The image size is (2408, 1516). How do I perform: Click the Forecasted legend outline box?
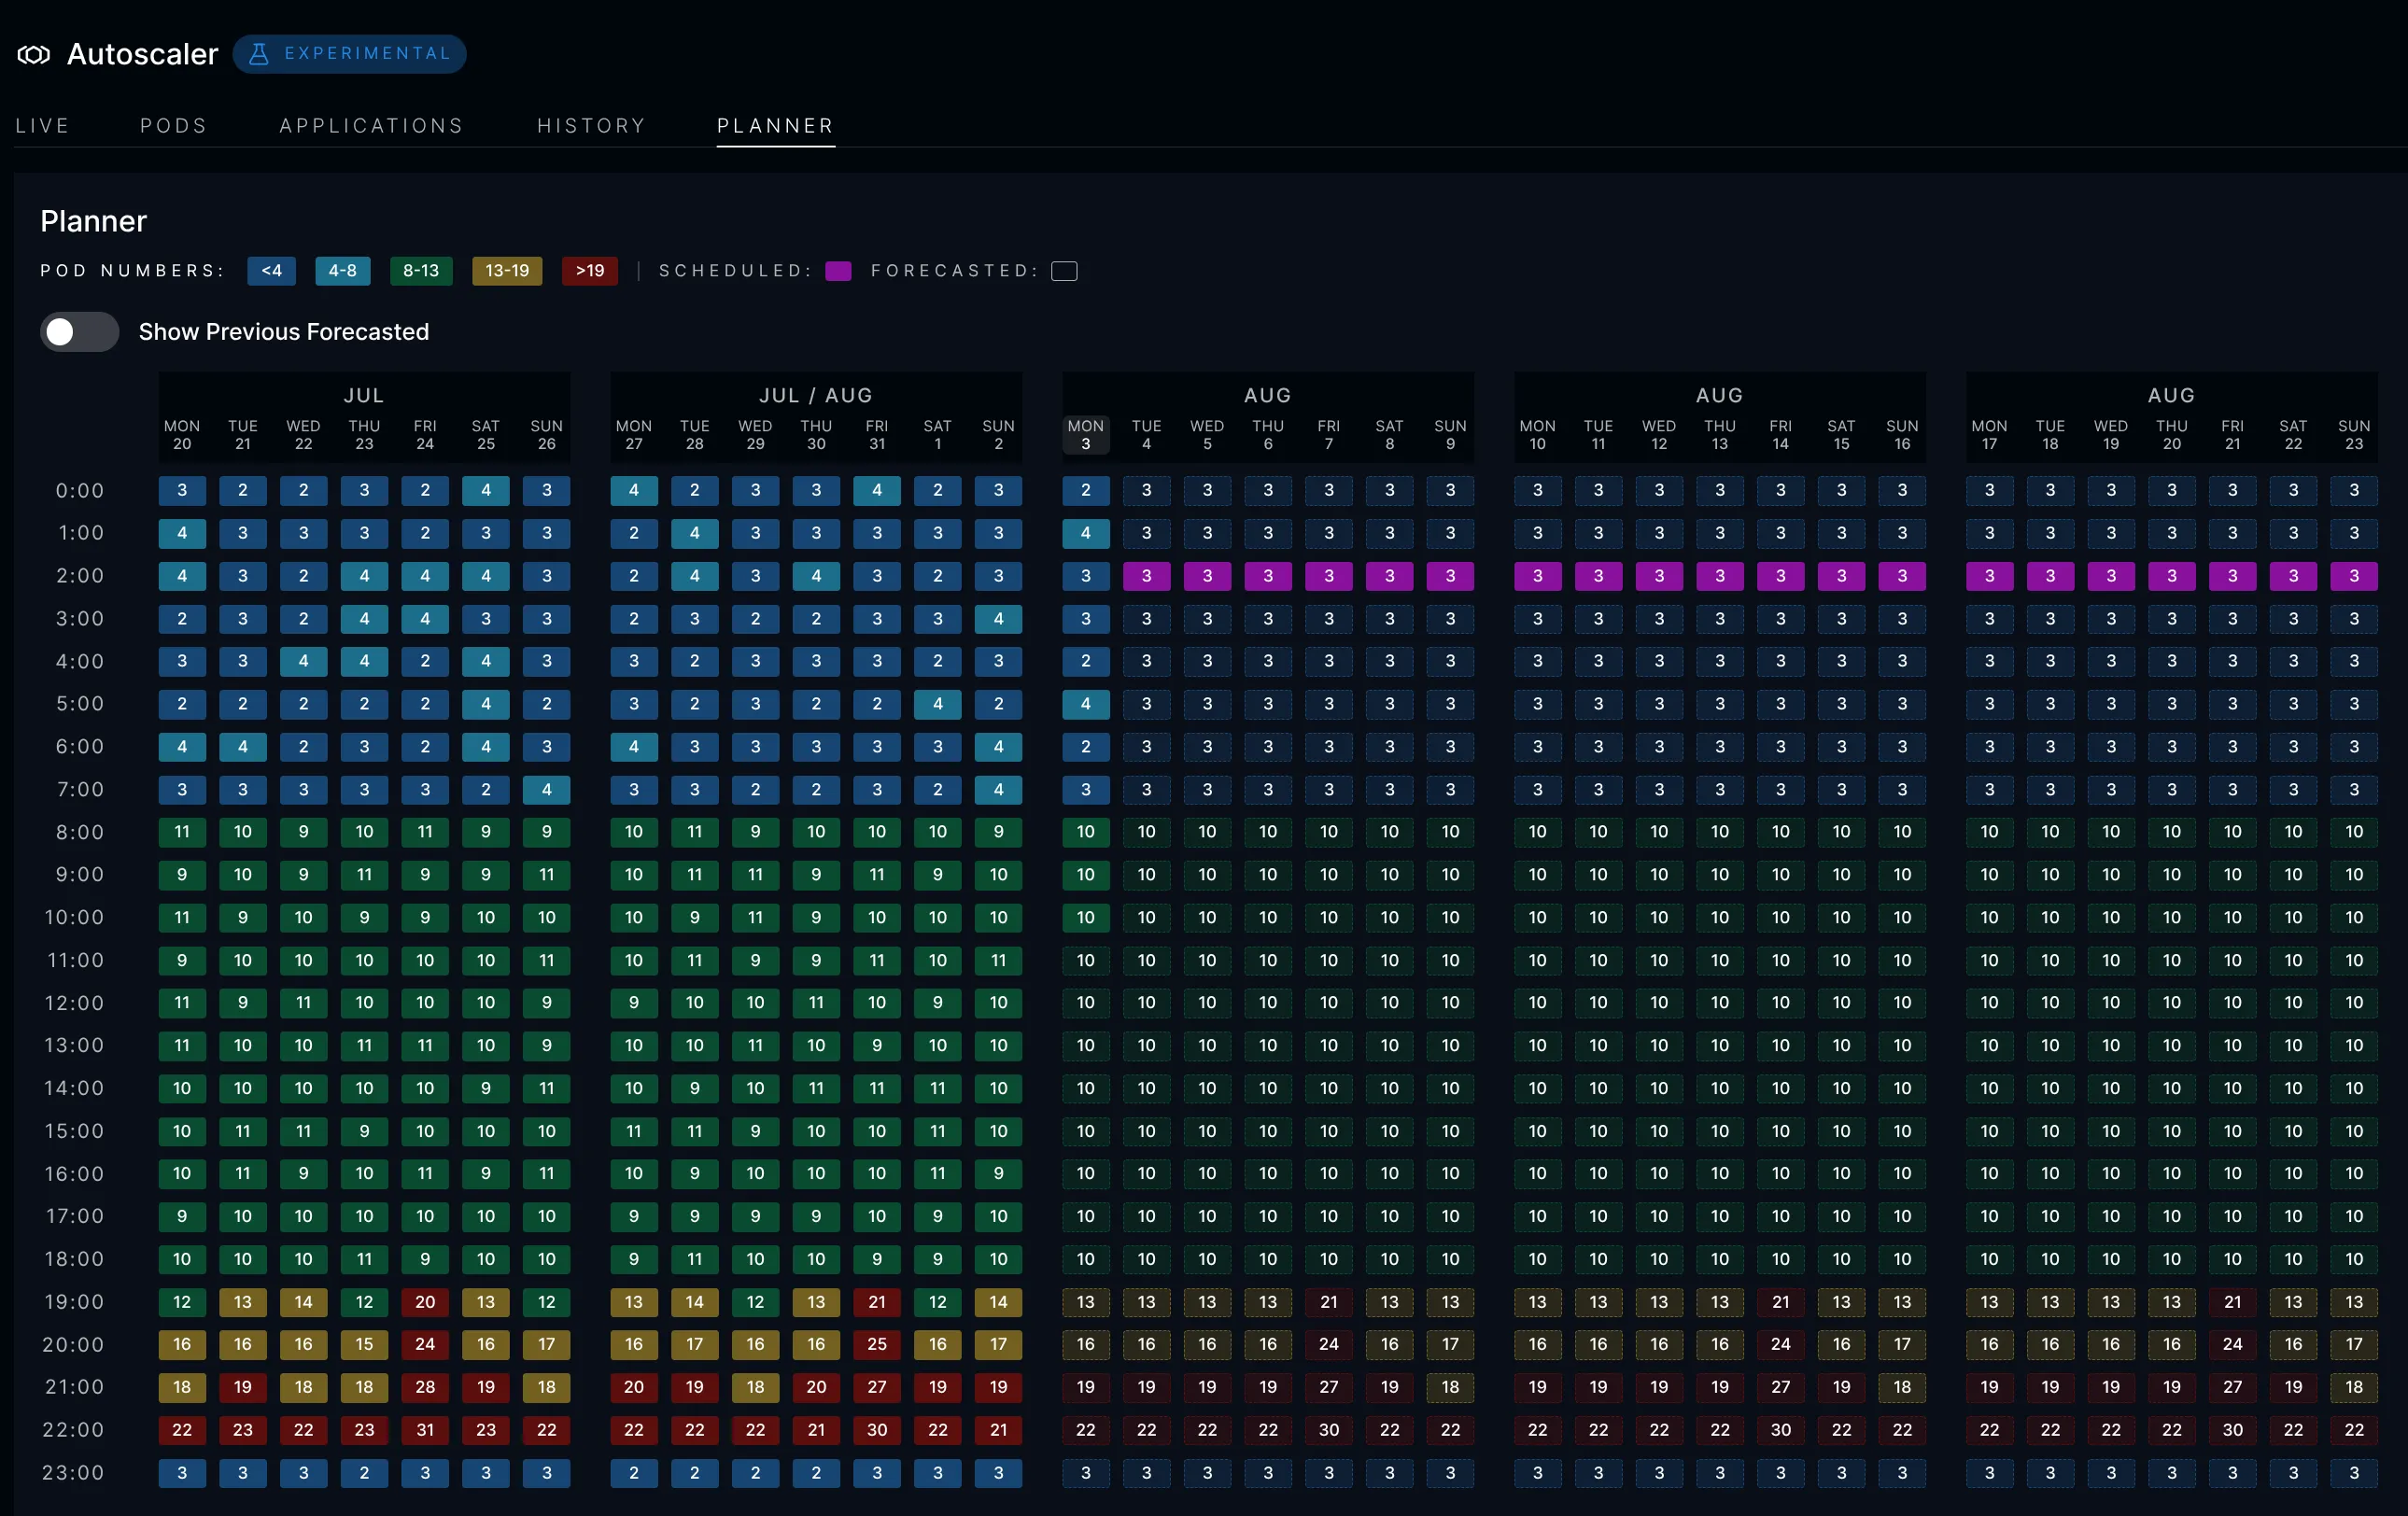click(x=1064, y=271)
